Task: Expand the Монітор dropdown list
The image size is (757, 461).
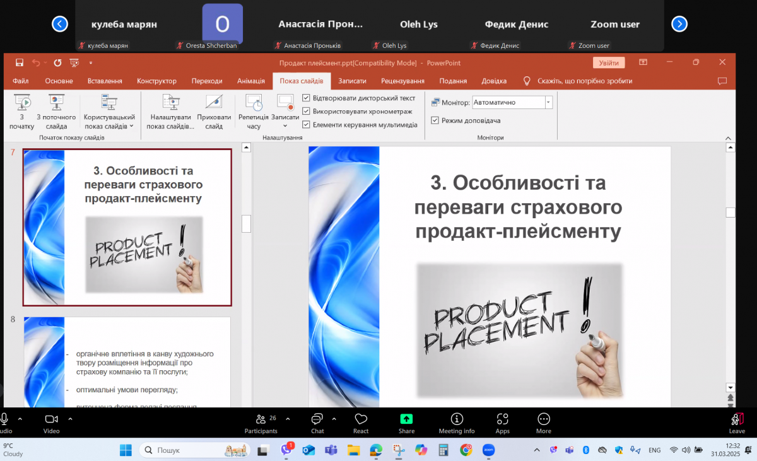Action: [548, 102]
